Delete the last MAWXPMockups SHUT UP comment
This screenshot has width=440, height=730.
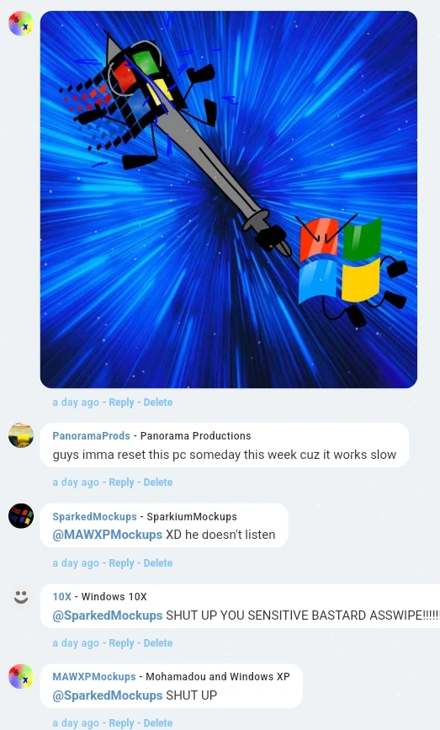coord(157,723)
